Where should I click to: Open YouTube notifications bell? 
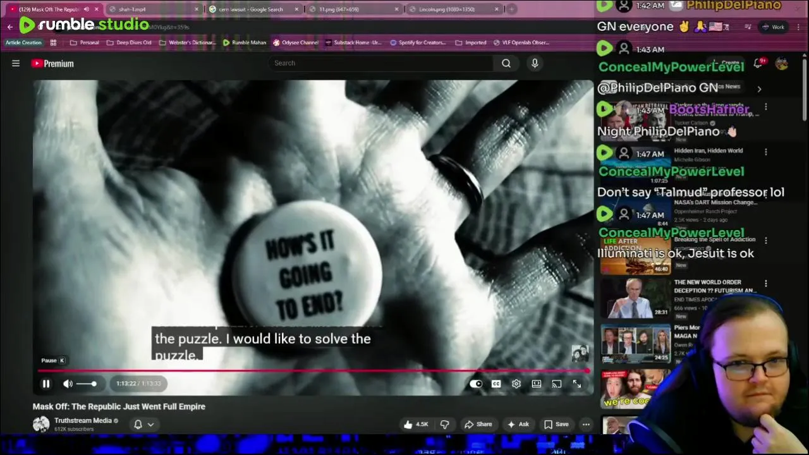click(758, 63)
